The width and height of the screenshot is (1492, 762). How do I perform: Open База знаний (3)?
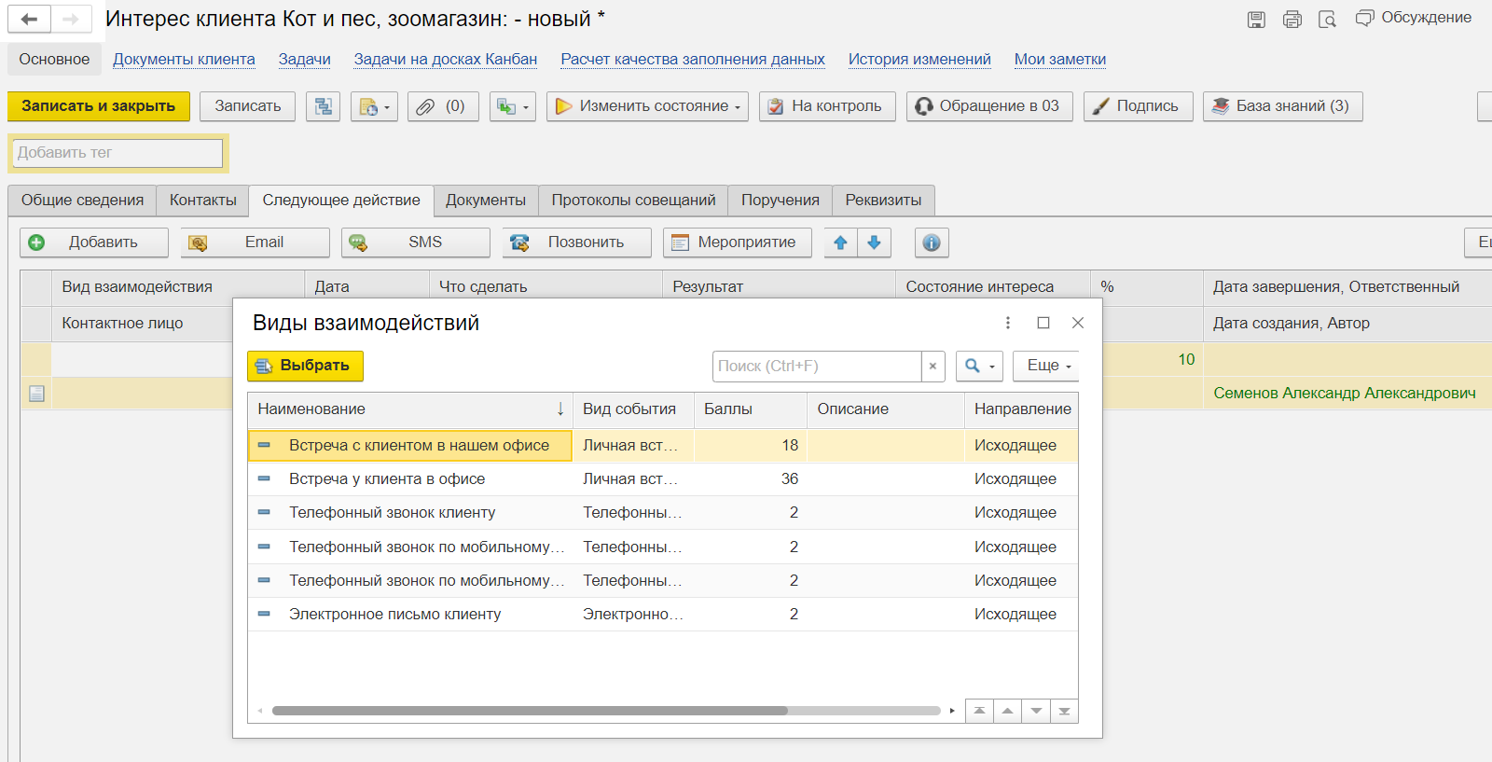pyautogui.click(x=1282, y=106)
